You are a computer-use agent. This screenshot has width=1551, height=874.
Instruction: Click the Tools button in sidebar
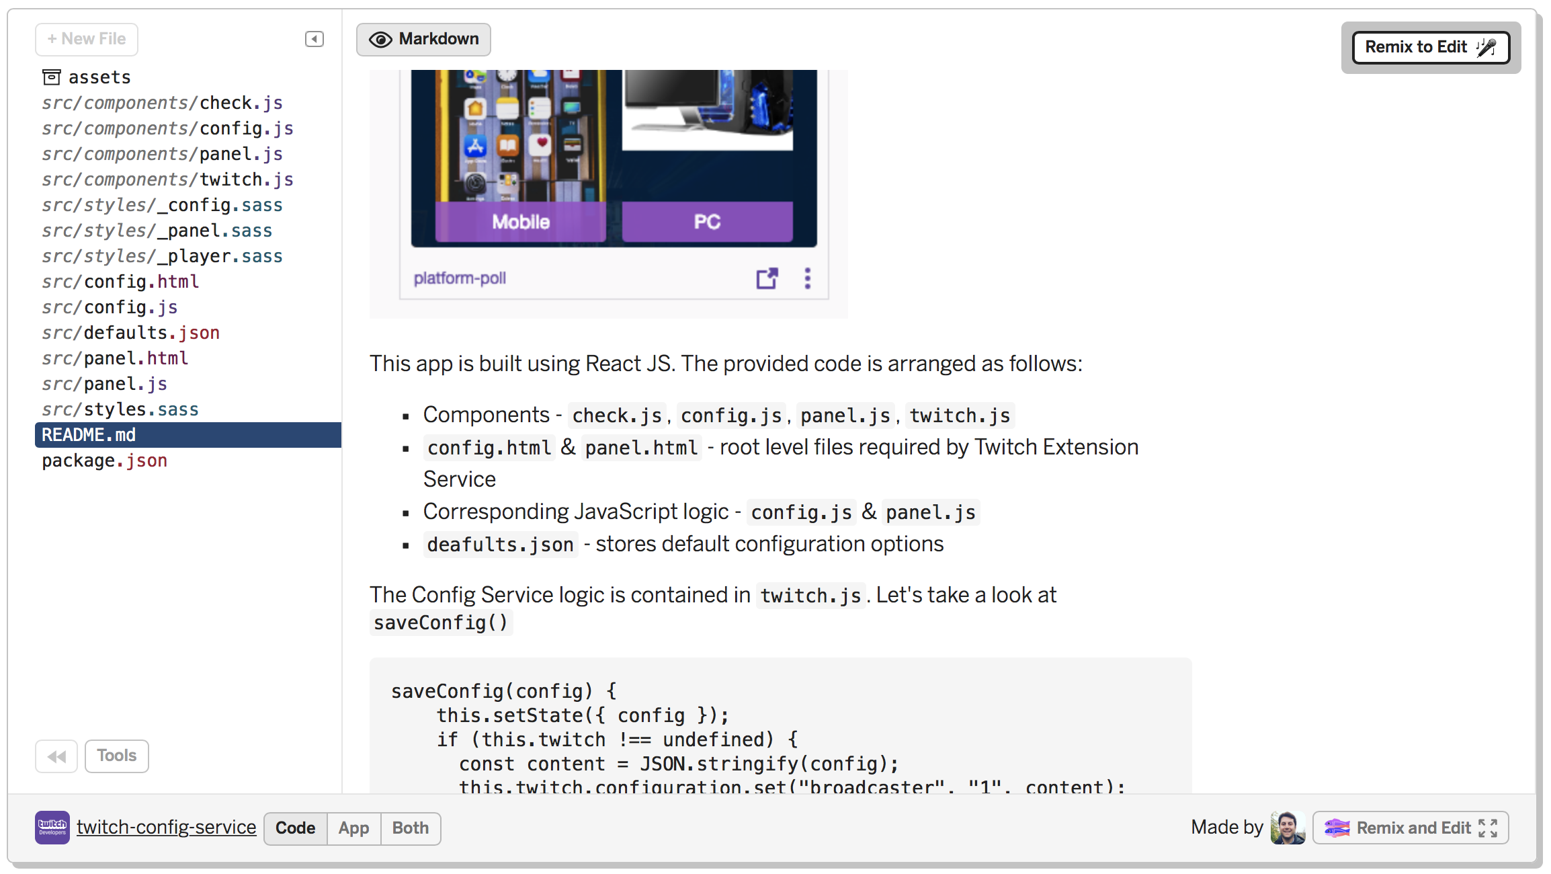coord(116,754)
